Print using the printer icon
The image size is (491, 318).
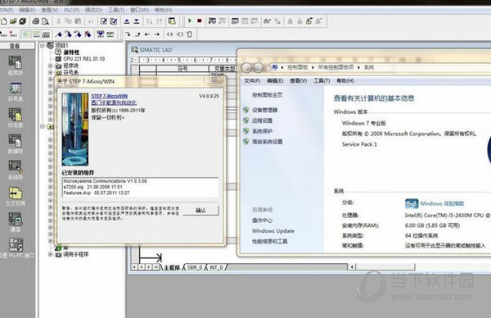point(36,21)
